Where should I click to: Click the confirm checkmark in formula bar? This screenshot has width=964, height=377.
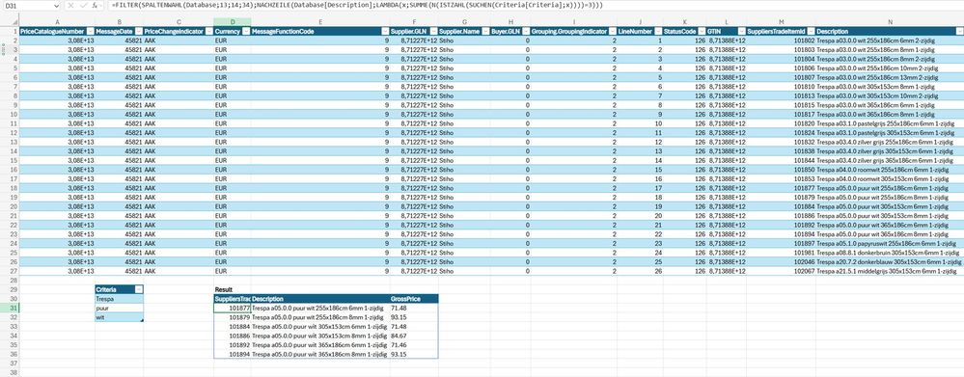[x=83, y=5]
